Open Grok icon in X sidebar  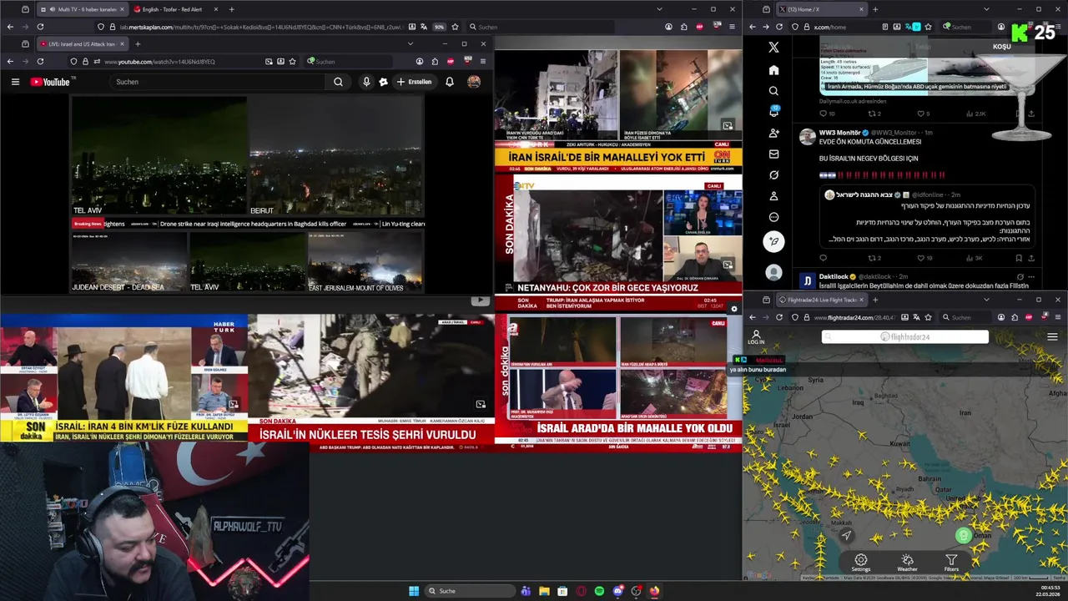tap(773, 175)
